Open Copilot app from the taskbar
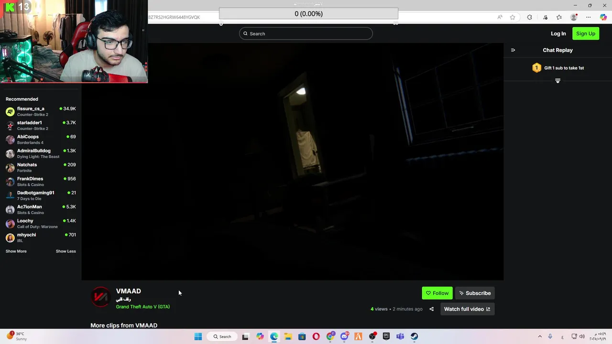Viewport: 612px width, 344px height. 260,336
